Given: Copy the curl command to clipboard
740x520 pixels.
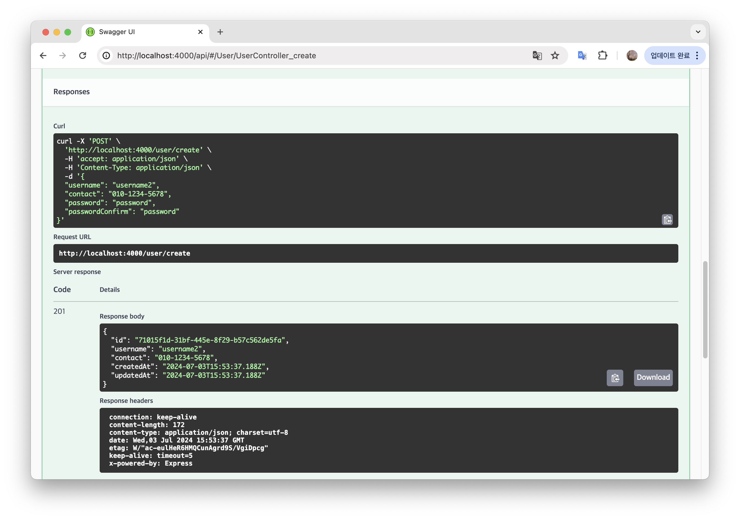Looking at the screenshot, I should [x=667, y=219].
